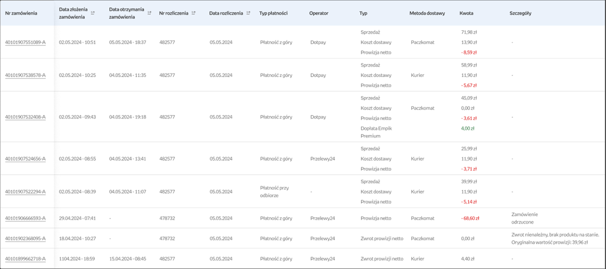Click the Nr rozliczenia sort icon
606x269 pixels.
point(194,13)
